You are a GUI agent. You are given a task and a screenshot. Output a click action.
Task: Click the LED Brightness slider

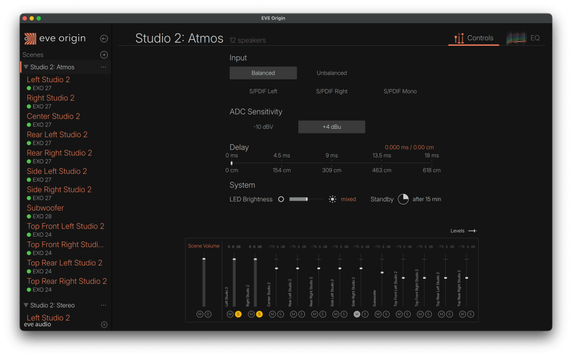[306, 199]
